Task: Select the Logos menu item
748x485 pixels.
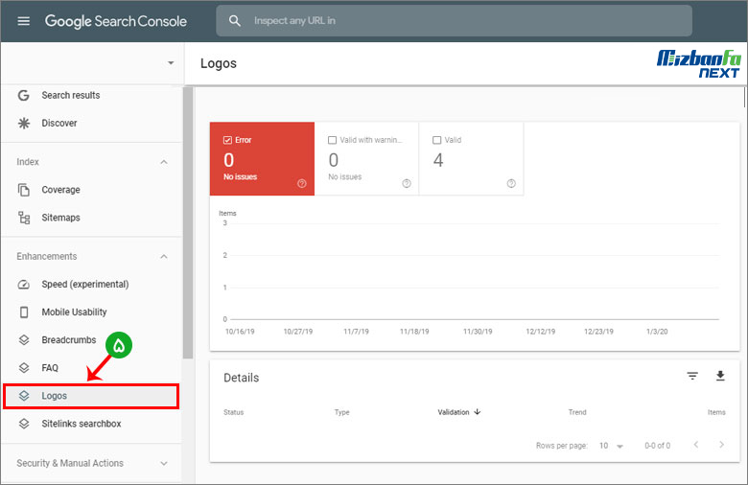Action: [x=91, y=396]
